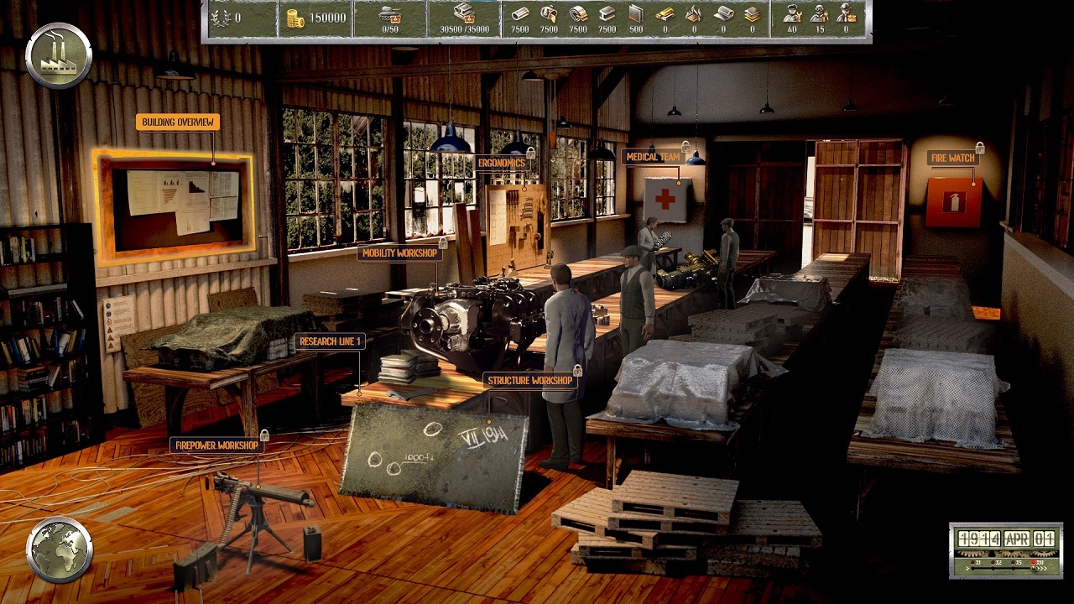Click the laurel wreath prestige icon
Viewport: 1074px width, 604px height.
point(222,18)
